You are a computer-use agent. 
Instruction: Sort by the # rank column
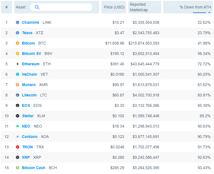[x=7, y=7]
